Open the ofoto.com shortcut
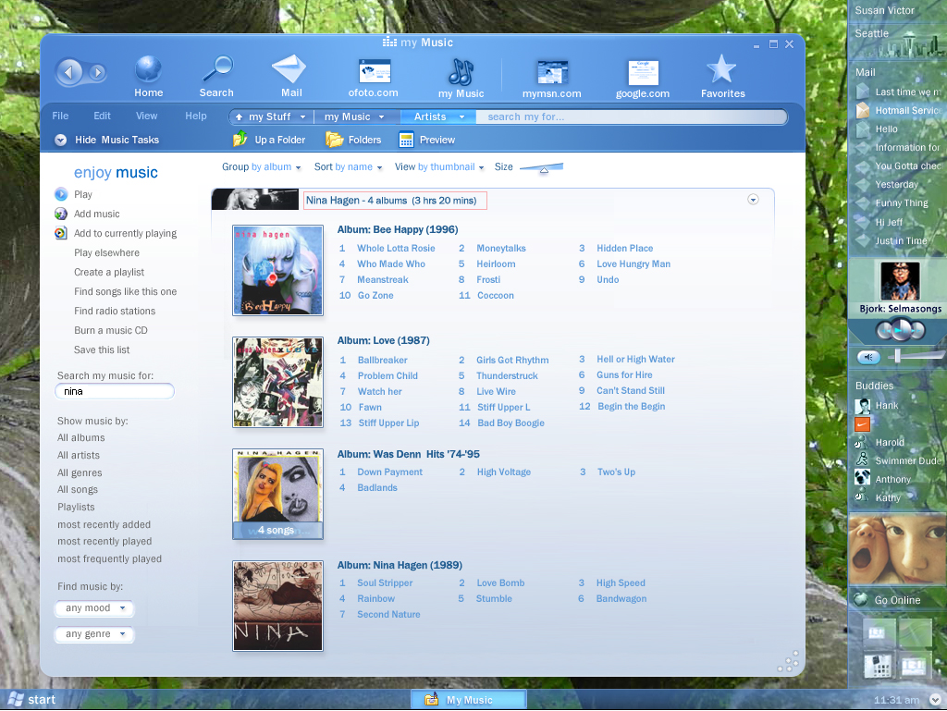 (x=374, y=71)
